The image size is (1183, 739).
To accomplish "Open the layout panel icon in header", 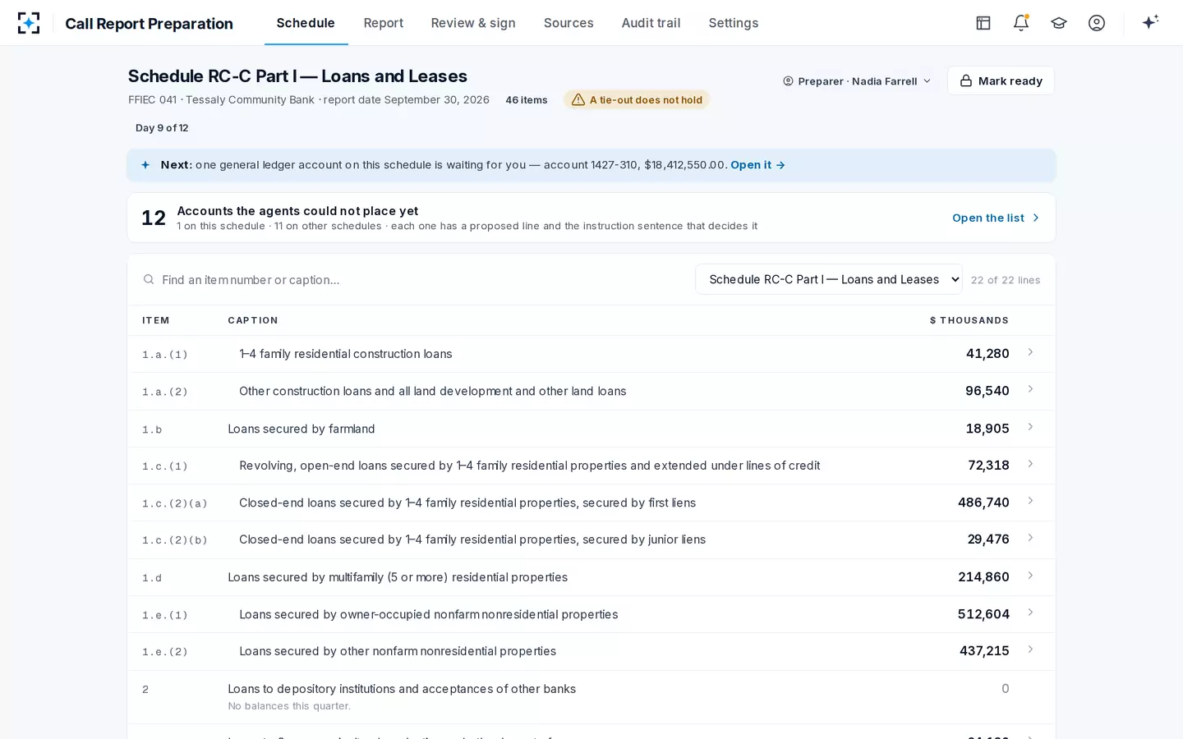I will click(983, 23).
